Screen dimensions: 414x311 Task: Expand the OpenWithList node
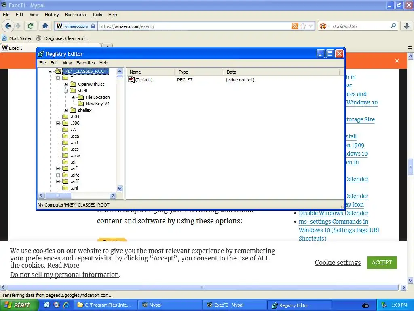coord(66,84)
